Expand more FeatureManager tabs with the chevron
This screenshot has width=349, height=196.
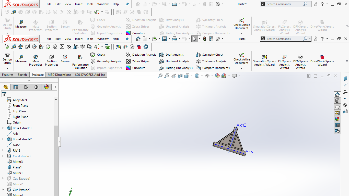55,87
